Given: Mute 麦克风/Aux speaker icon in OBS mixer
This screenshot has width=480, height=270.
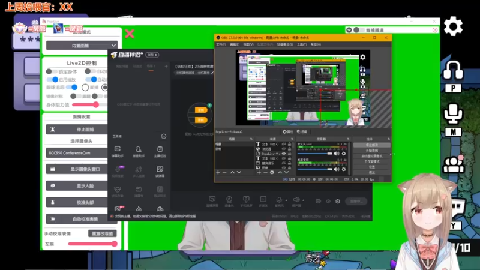Looking at the screenshot, I should click(x=337, y=154).
